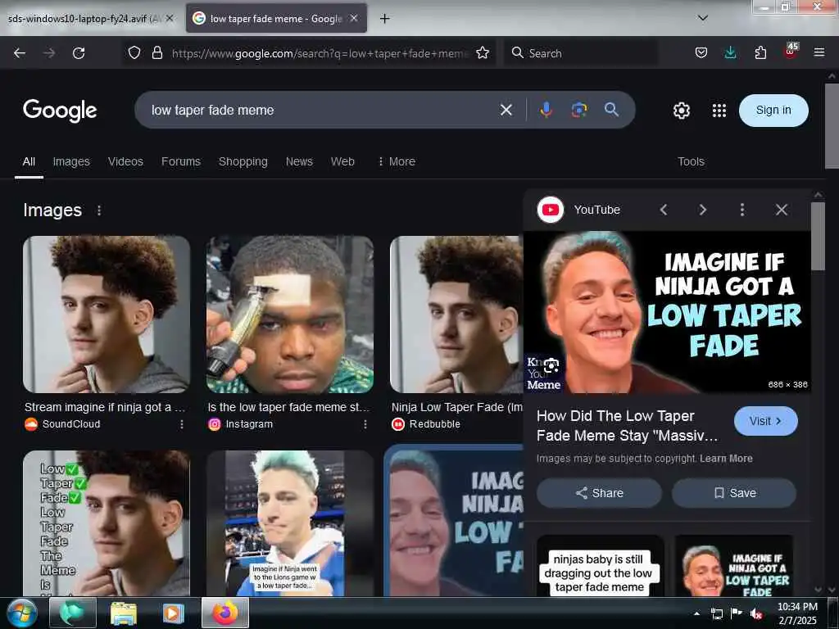This screenshot has width=839, height=629.
Task: Open the taskbar clock showing 10:34 PM
Action: click(x=796, y=613)
